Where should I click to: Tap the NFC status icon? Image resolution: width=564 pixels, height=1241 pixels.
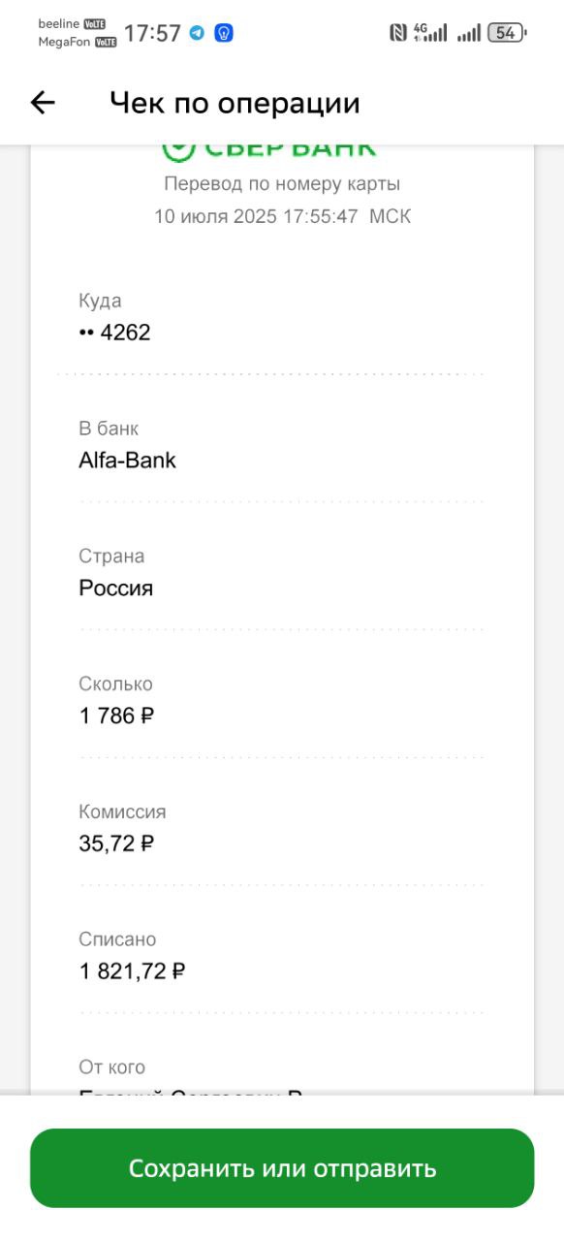tap(397, 33)
